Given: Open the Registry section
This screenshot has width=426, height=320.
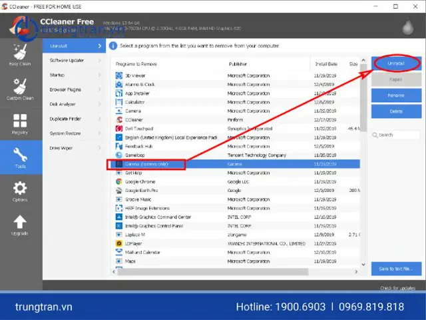Looking at the screenshot, I should pyautogui.click(x=20, y=124).
